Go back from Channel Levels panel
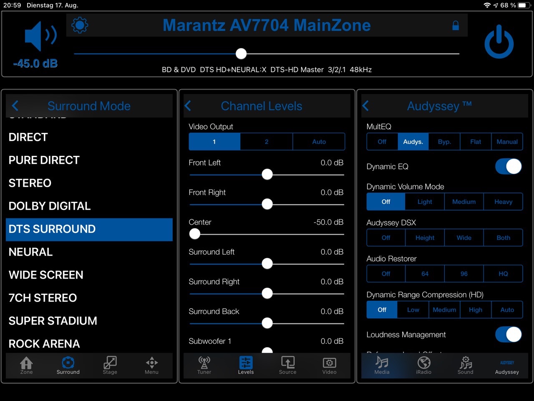The image size is (534, 401). coord(188,106)
